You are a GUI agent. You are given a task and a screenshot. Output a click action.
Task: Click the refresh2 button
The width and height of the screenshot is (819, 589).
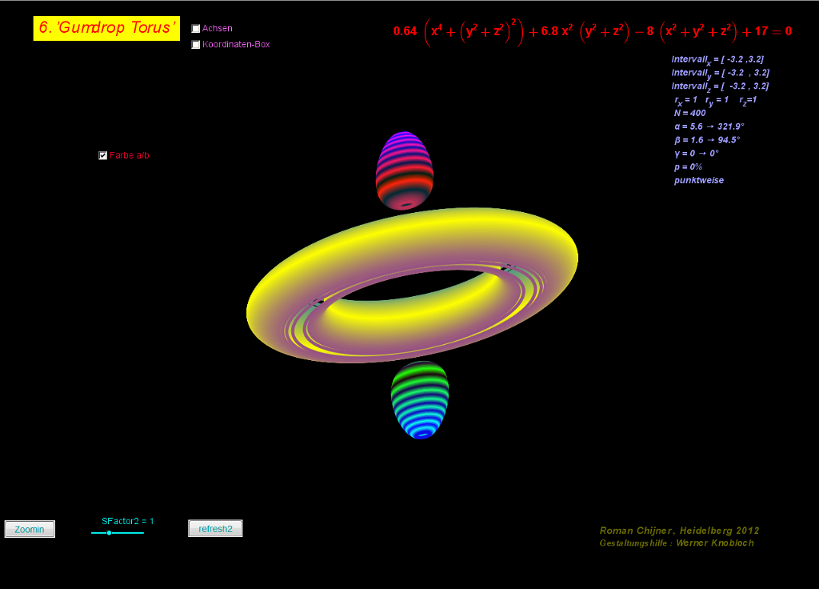(x=215, y=529)
